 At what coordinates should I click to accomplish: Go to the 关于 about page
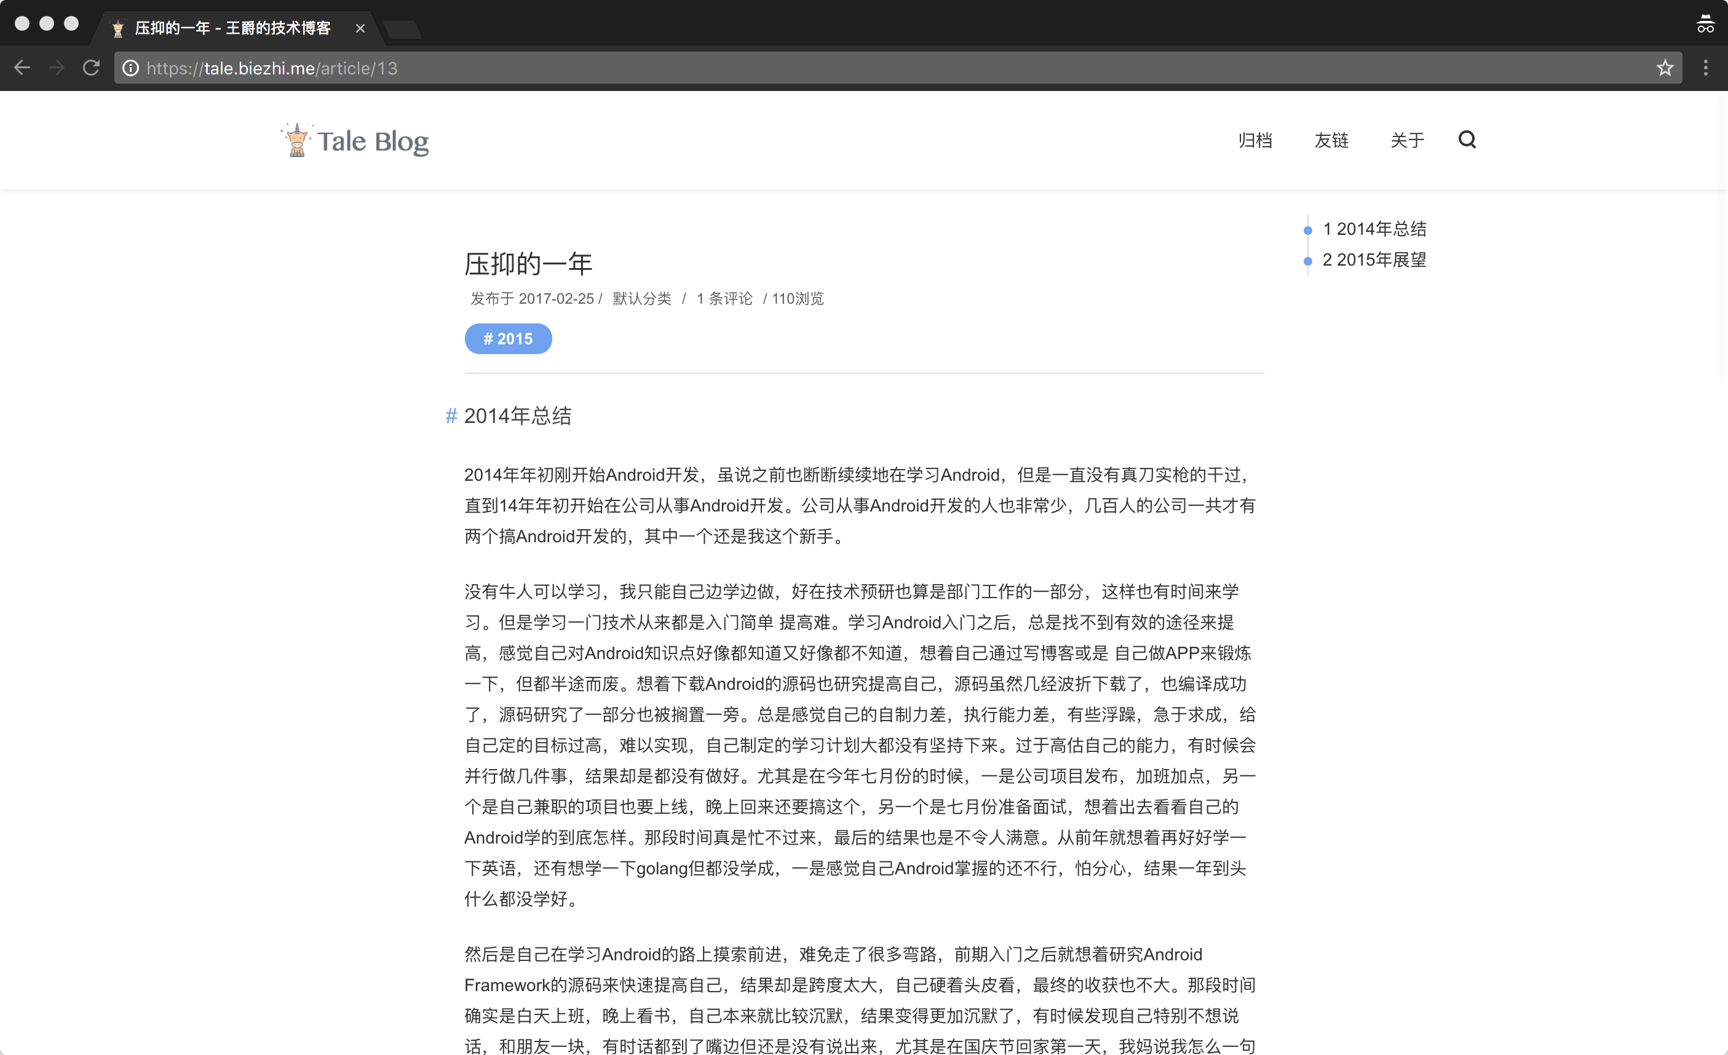pyautogui.click(x=1407, y=140)
